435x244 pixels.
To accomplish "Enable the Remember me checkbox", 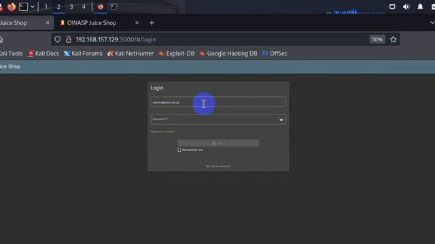I will click(179, 150).
